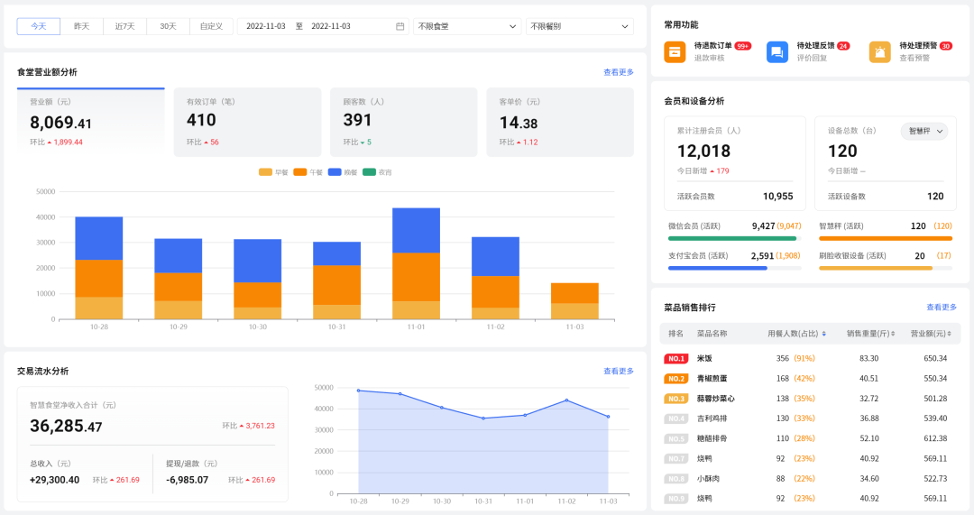Click the gray NO.9 rank badge
This screenshot has width=974, height=515.
click(675, 498)
